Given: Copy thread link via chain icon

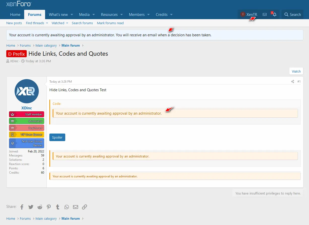Looking at the screenshot, I should click(x=85, y=207).
